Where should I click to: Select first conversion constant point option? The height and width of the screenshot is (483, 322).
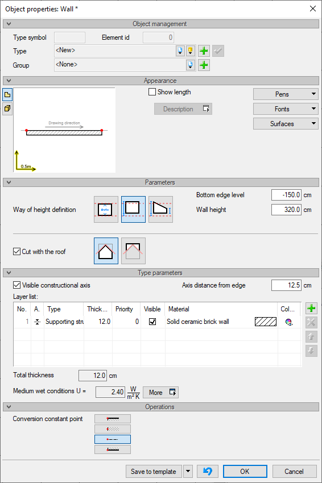tap(113, 419)
